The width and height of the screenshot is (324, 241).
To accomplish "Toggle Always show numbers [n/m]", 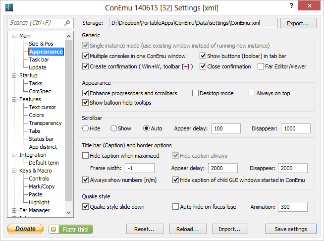I will click(85, 180).
